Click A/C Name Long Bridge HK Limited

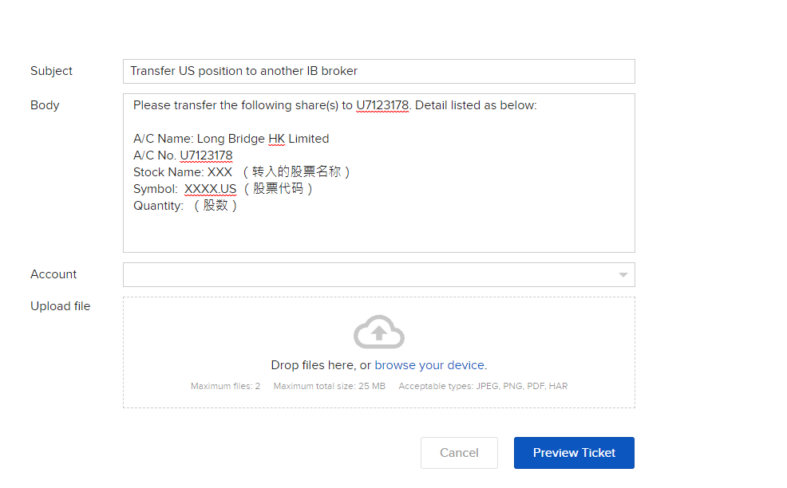[x=231, y=139]
